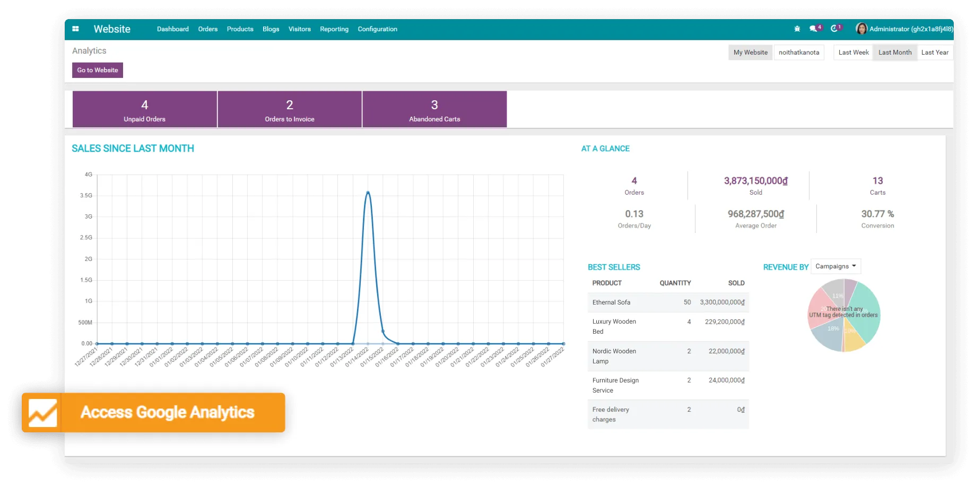This screenshot has width=975, height=487.
Task: Switch to the My Website toggle
Action: pos(750,53)
